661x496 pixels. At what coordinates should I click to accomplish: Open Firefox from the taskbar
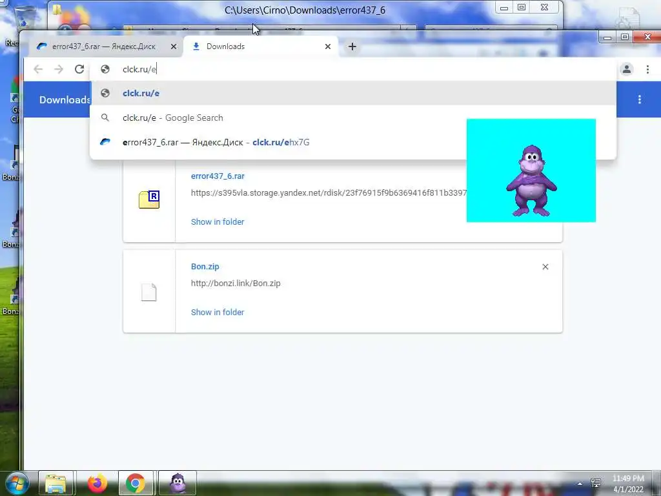(97, 483)
